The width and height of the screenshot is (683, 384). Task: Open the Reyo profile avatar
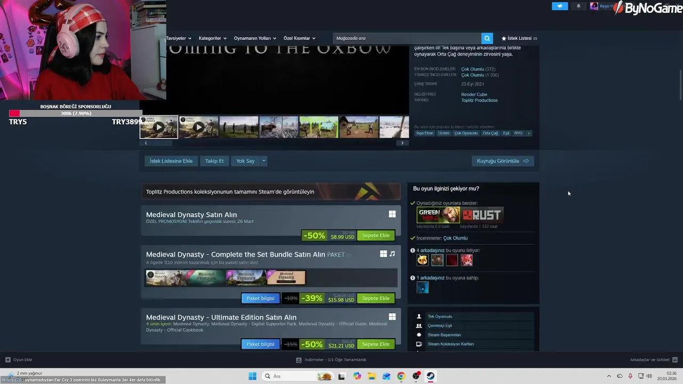(594, 6)
